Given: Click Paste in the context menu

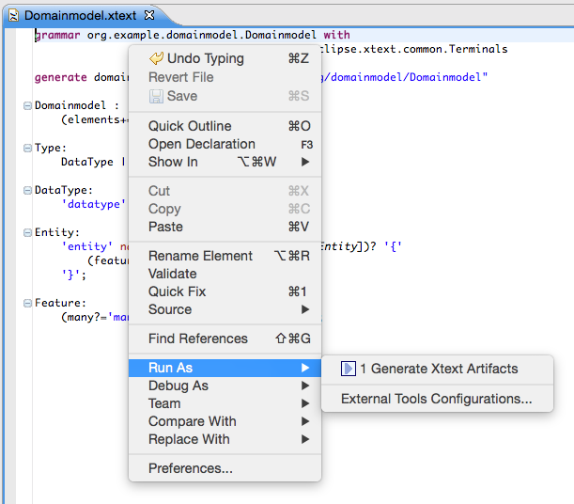Looking at the screenshot, I should point(165,227).
